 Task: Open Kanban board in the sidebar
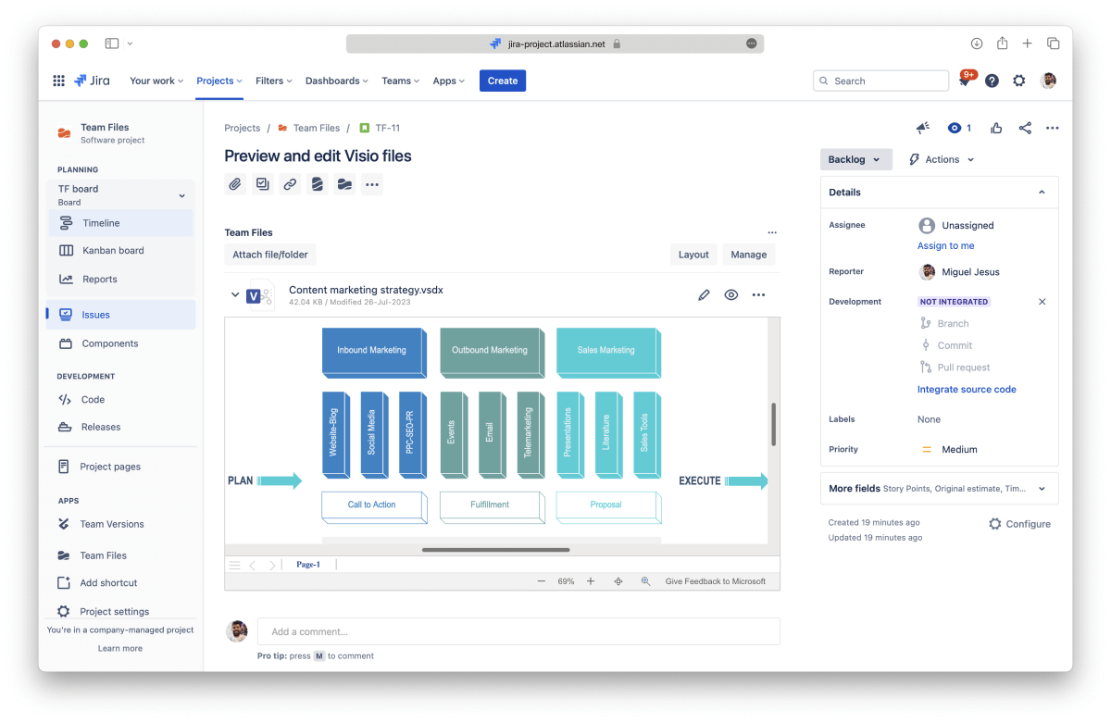(121, 251)
